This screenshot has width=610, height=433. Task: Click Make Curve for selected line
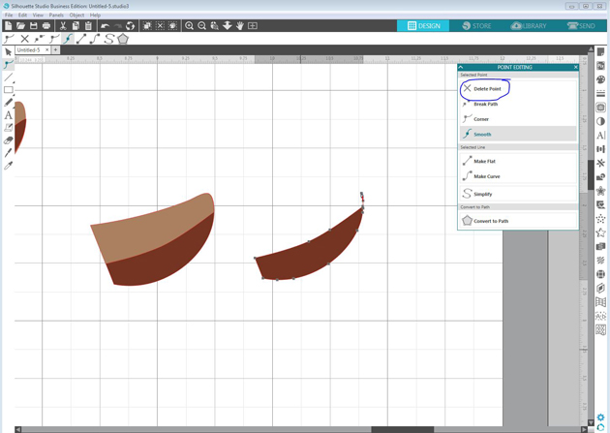[518, 176]
